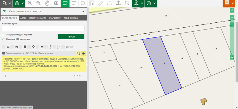Open the ИДЕНТИФИКАТОР tab
The height and width of the screenshot is (109, 238).
pyautogui.click(x=38, y=18)
